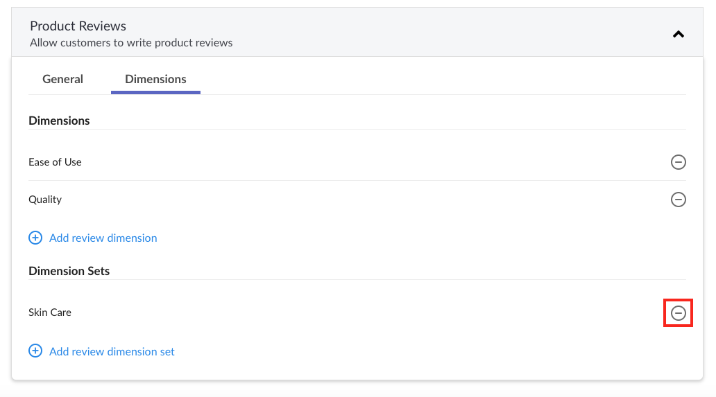Delete Ease of Use via minus circle

678,162
